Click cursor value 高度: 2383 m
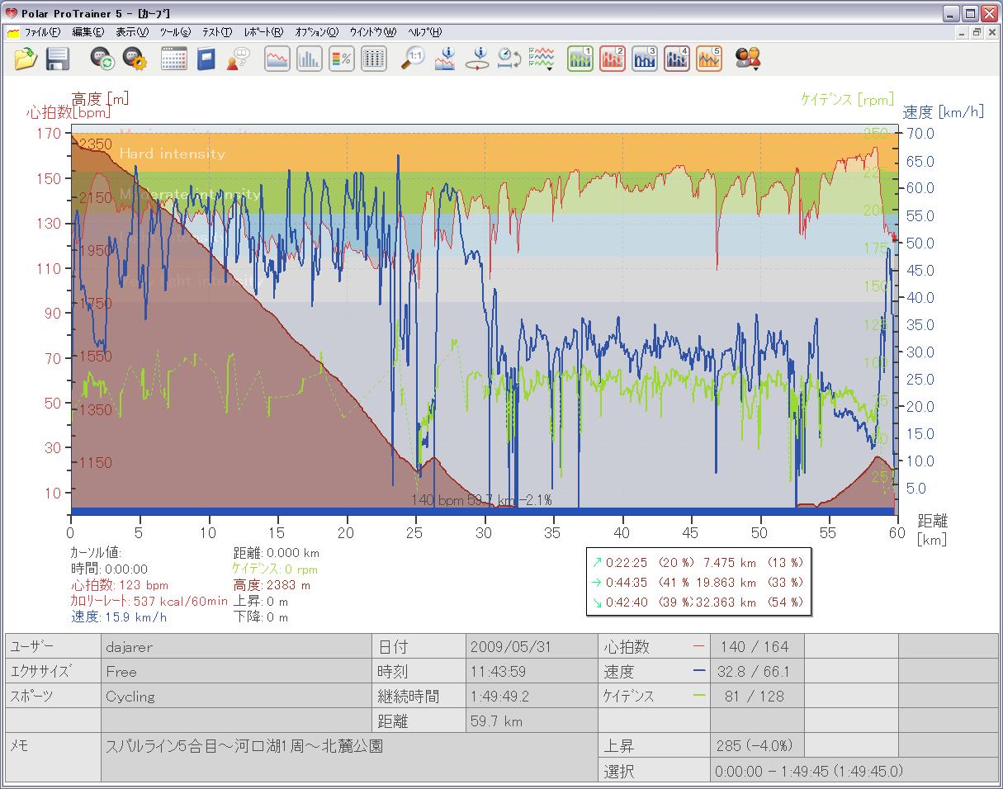 tap(272, 585)
